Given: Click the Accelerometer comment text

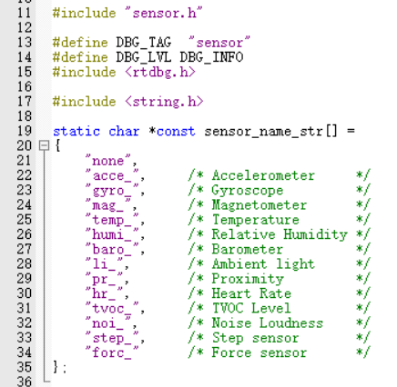Looking at the screenshot, I should point(263,175).
